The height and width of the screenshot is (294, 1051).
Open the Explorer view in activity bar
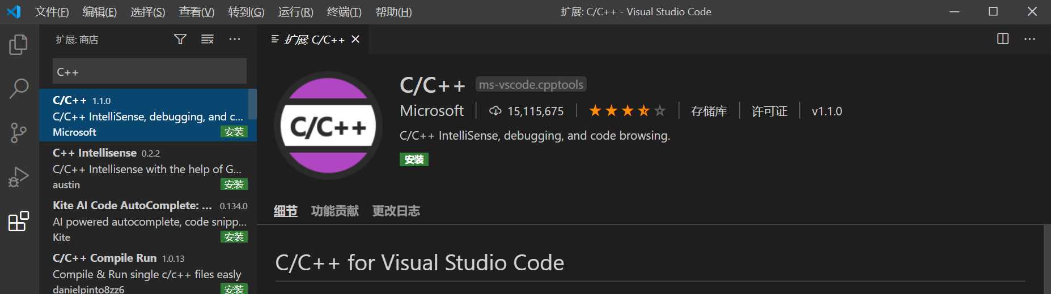[19, 45]
